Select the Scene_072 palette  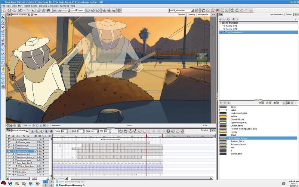pyautogui.click(x=231, y=29)
